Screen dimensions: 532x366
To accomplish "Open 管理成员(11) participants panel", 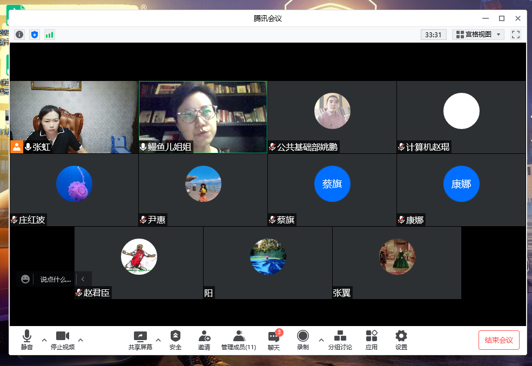I will 239,340.
